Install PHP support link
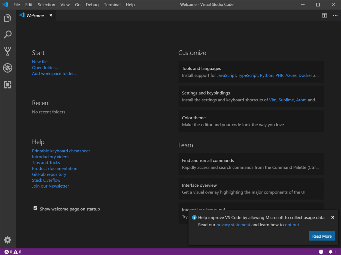Image resolution: width=341 pixels, height=255 pixels. (x=279, y=75)
